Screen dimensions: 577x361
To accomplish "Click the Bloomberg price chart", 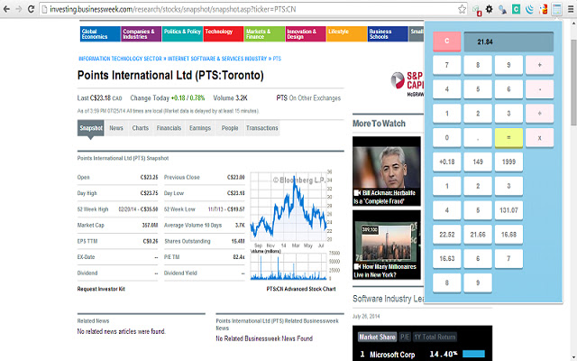I will pos(288,208).
